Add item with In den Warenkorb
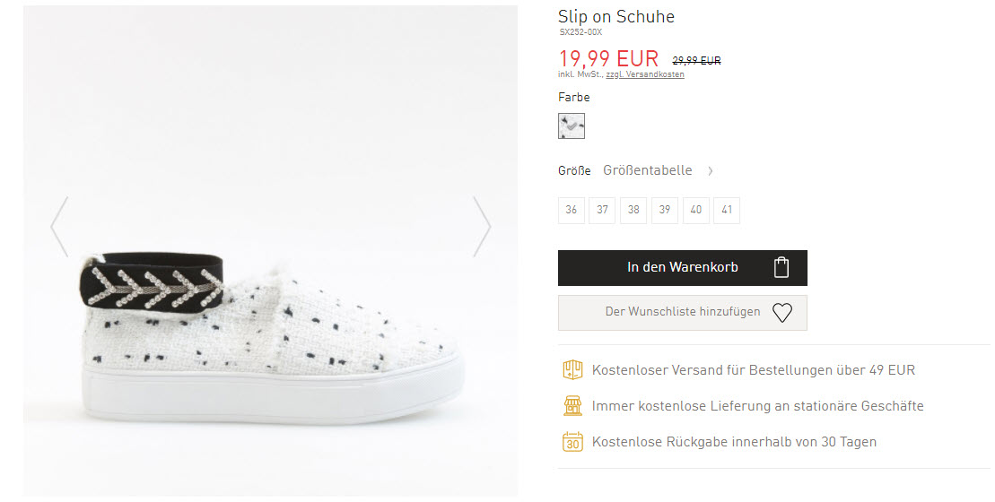This screenshot has width=995, height=502. 683,267
